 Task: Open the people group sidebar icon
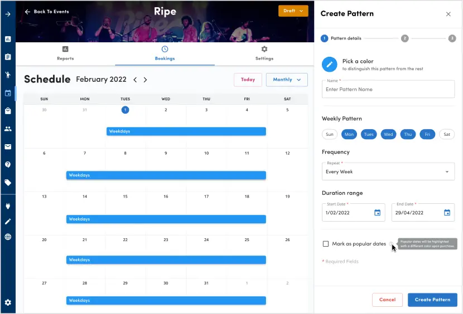coord(8,129)
